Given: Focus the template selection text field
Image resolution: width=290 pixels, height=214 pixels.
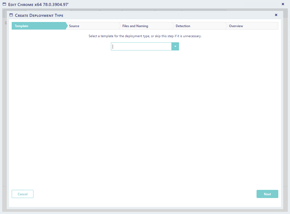Looking at the screenshot, I should click(x=141, y=47).
